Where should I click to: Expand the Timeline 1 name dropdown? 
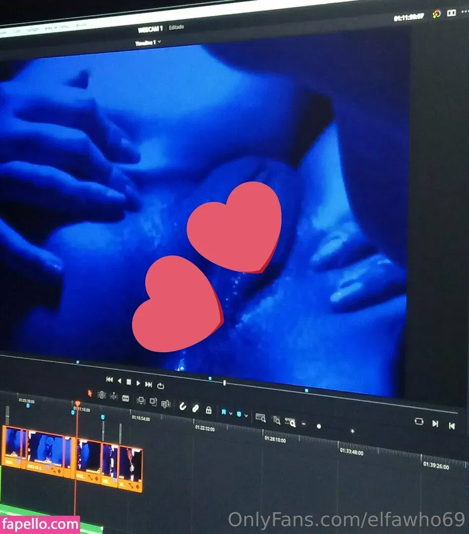point(159,43)
